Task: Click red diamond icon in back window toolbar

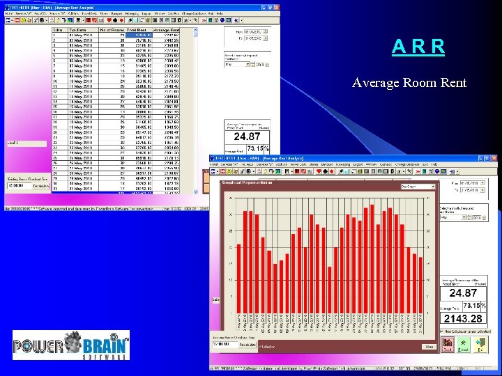Action: tap(121, 20)
